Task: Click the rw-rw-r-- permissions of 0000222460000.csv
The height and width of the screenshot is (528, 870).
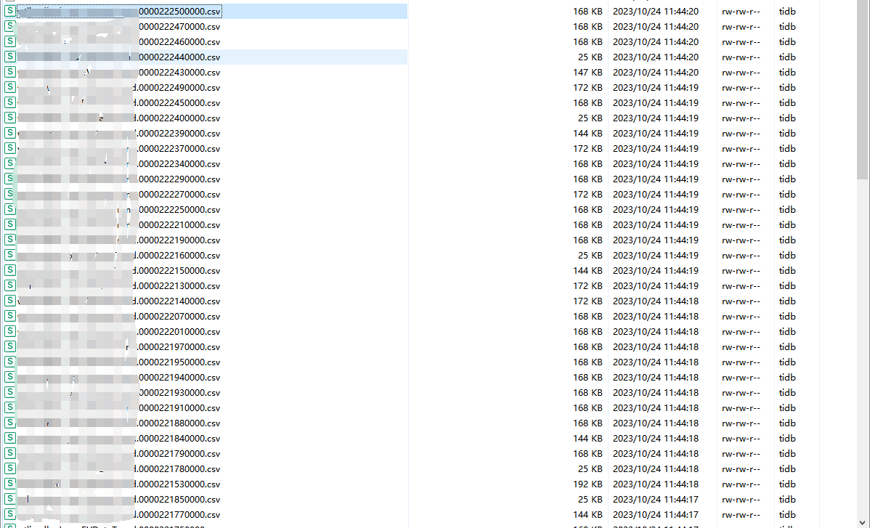Action: point(741,41)
